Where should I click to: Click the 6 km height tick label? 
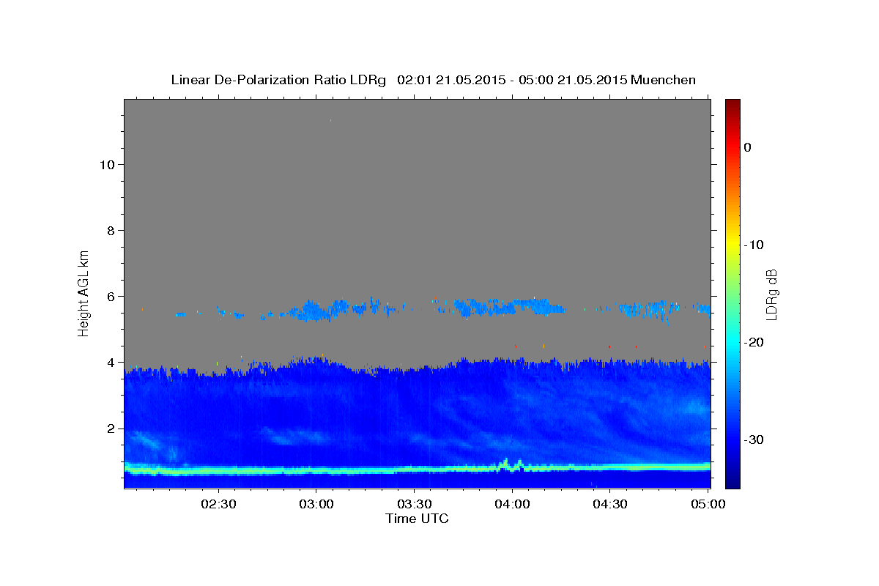tap(110, 297)
